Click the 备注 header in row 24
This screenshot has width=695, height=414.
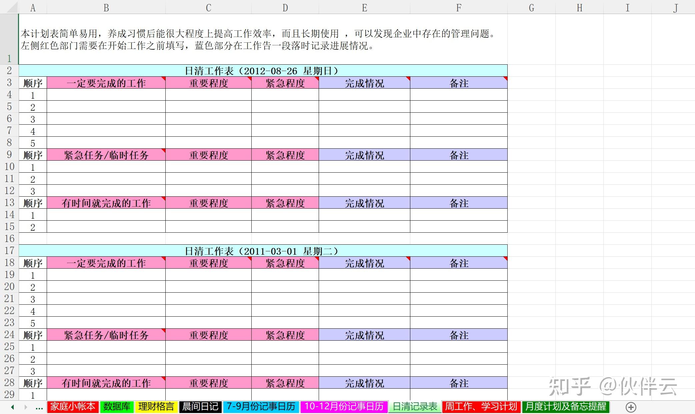pyautogui.click(x=459, y=335)
